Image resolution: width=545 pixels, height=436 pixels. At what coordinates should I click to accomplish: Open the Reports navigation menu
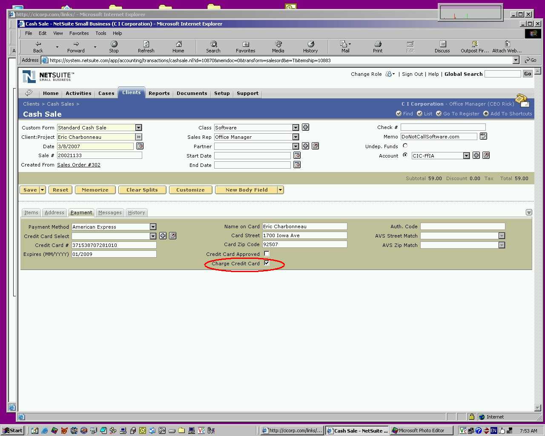click(159, 93)
